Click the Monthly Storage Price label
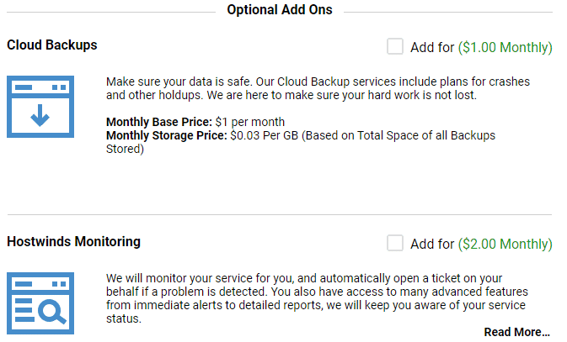Screen dimensions: 567x342 166,135
